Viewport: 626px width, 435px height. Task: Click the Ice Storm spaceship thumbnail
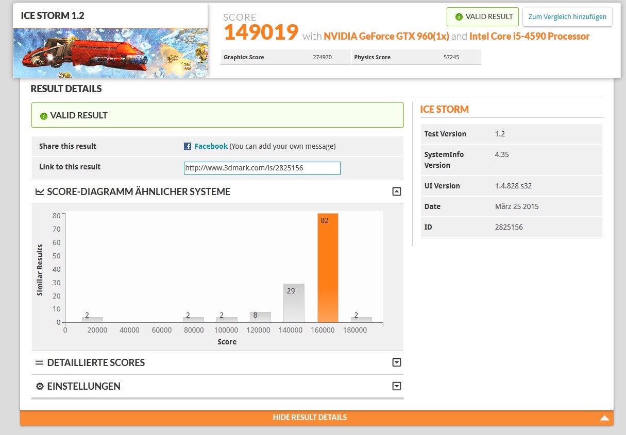(111, 52)
